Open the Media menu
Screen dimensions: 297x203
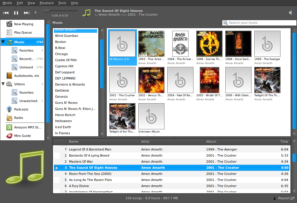pos(7,3)
